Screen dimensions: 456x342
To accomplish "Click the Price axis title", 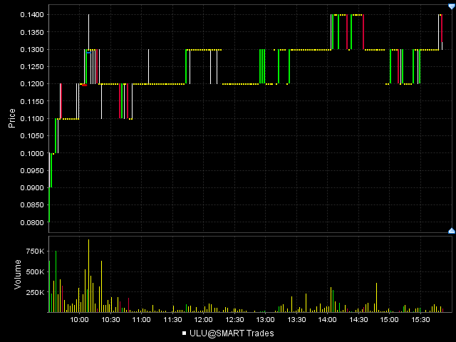I will [x=12, y=118].
